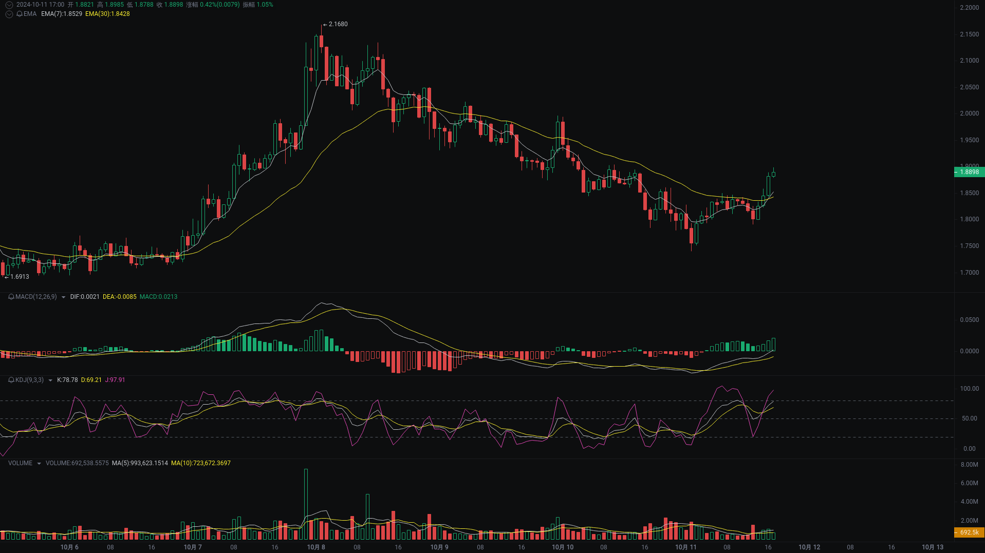The width and height of the screenshot is (985, 553).
Task: Click the change 0.42%(0.0079) value
Action: click(x=220, y=5)
